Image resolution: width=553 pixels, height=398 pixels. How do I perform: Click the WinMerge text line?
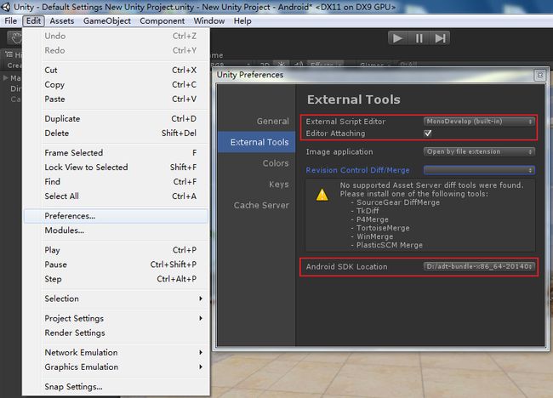pos(374,236)
